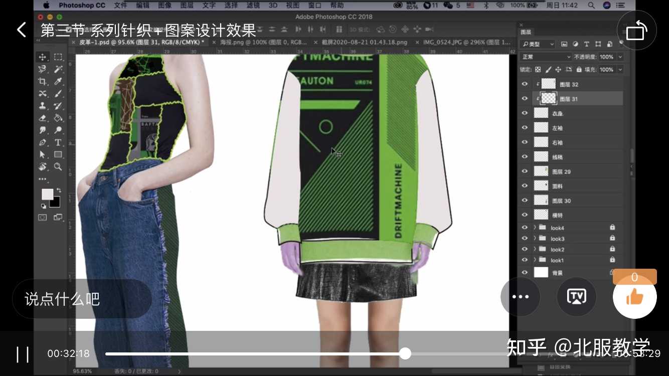Toggle visibility of 衣身 layer
669x376 pixels.
click(525, 113)
